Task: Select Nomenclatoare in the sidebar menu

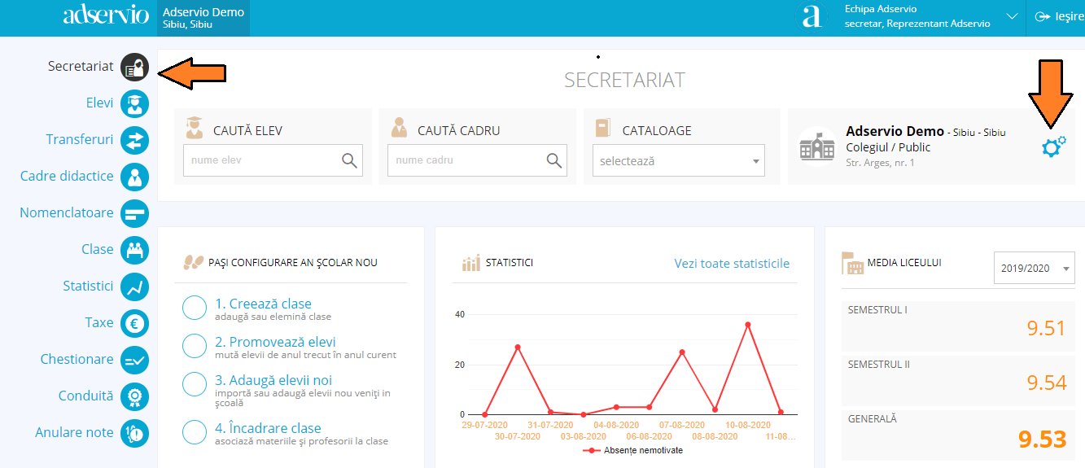Action: coord(67,213)
